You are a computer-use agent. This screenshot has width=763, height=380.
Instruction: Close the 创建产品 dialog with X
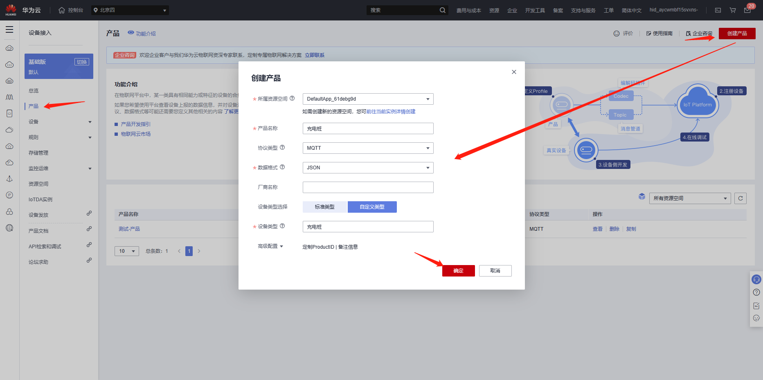coord(514,72)
